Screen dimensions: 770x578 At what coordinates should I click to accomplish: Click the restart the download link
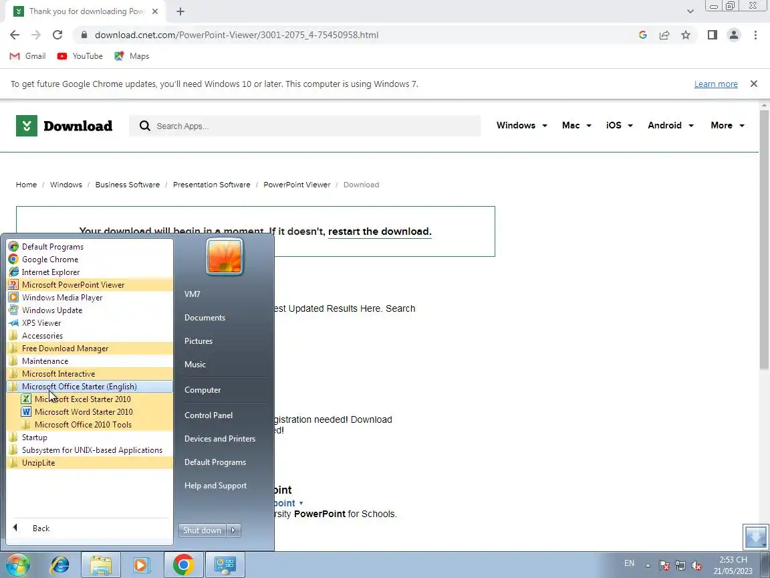coord(380,231)
